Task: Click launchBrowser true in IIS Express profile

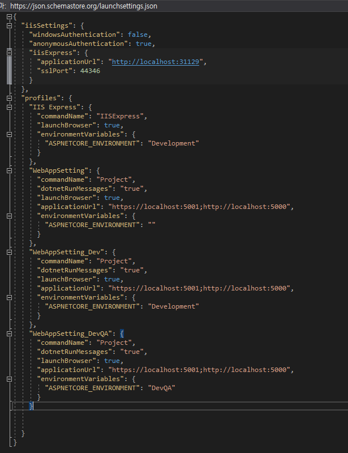Action: (112, 125)
